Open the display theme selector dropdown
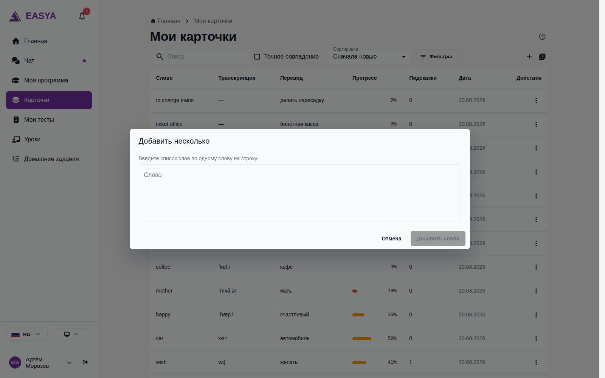 [71, 334]
